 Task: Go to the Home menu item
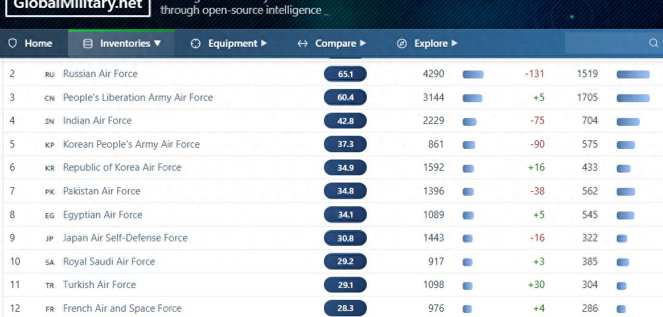(38, 43)
